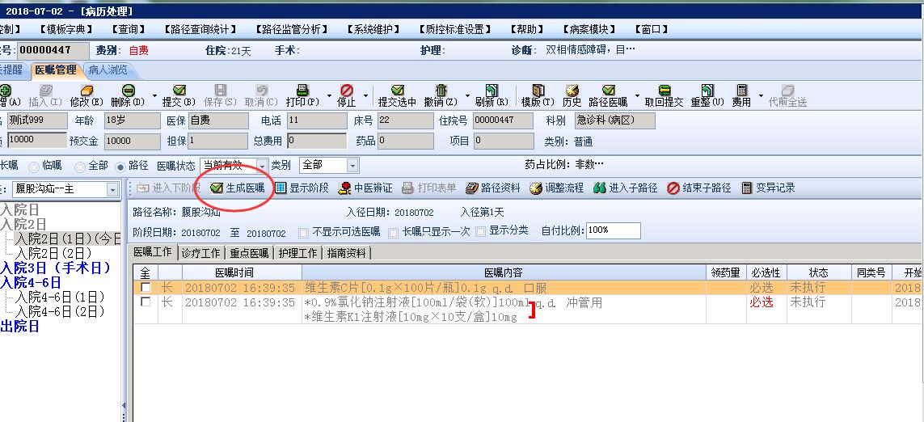This screenshot has height=422, width=924.
Task: Click the 修改(E) modify order icon
Action: point(86,91)
